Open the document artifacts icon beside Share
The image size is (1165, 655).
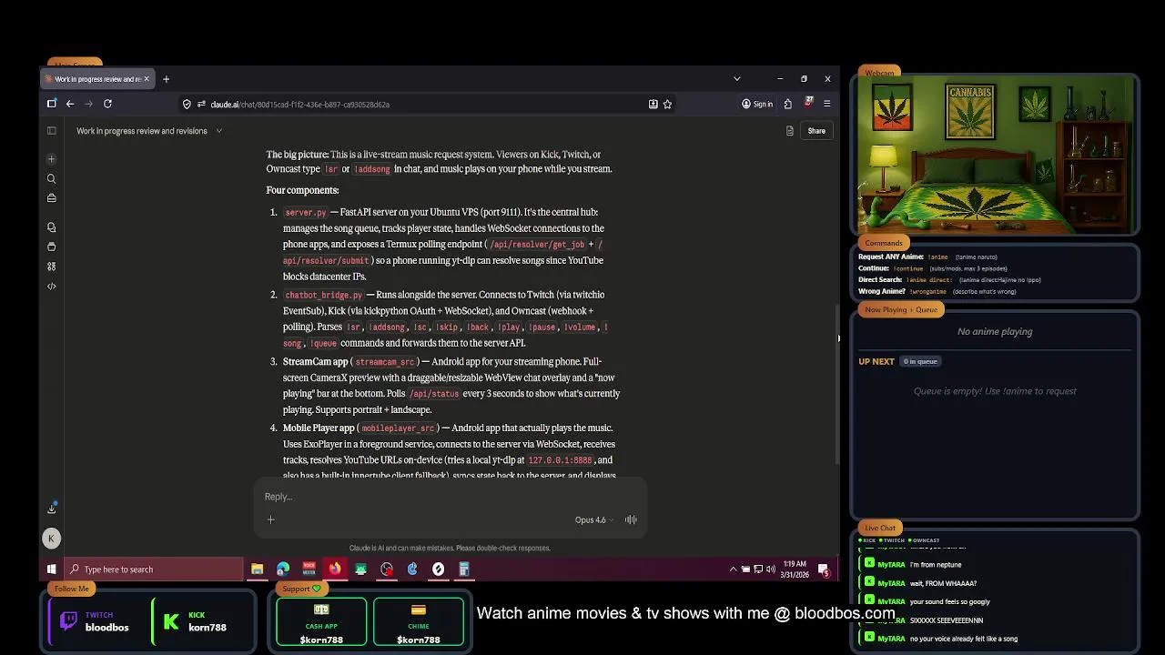pyautogui.click(x=789, y=131)
